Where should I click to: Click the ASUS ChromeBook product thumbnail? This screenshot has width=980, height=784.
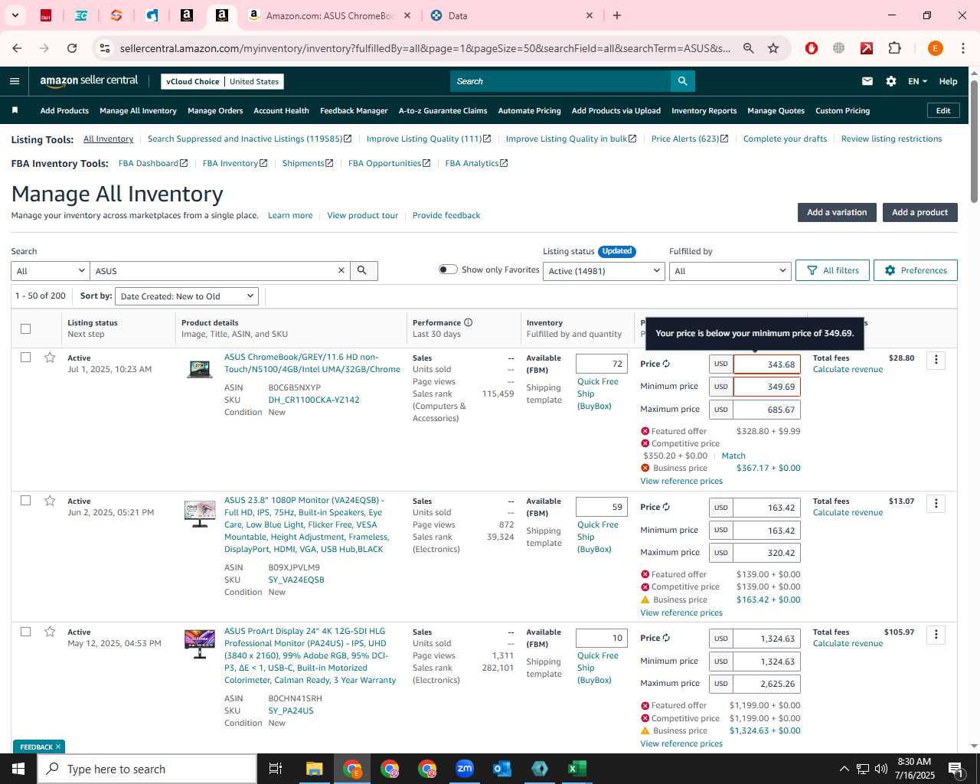pos(200,368)
